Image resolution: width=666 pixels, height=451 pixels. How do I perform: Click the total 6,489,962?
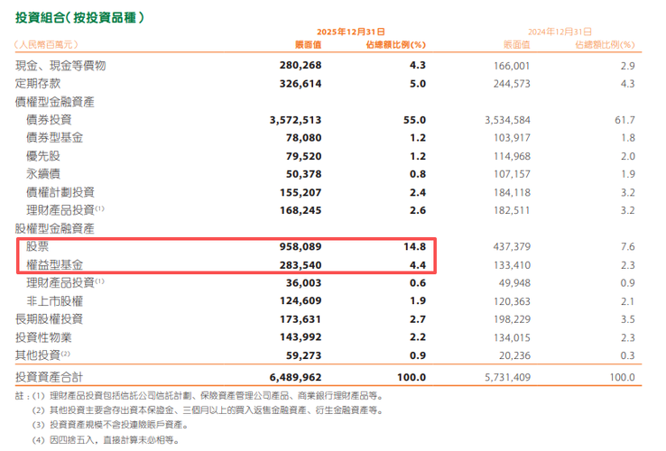tap(295, 377)
